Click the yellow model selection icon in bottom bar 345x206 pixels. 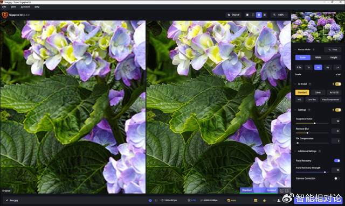256,200
